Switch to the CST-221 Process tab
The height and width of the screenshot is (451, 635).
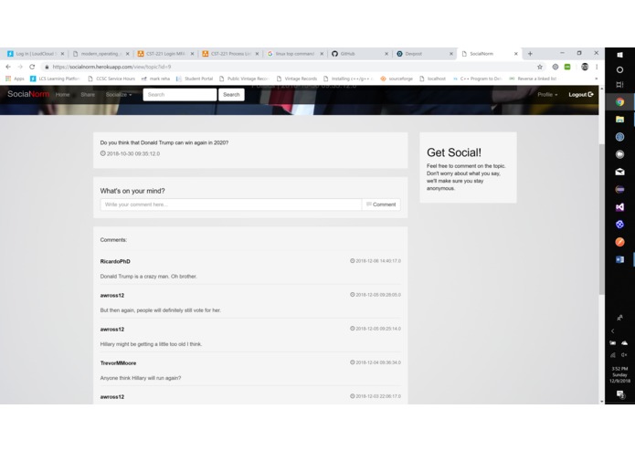pos(229,53)
